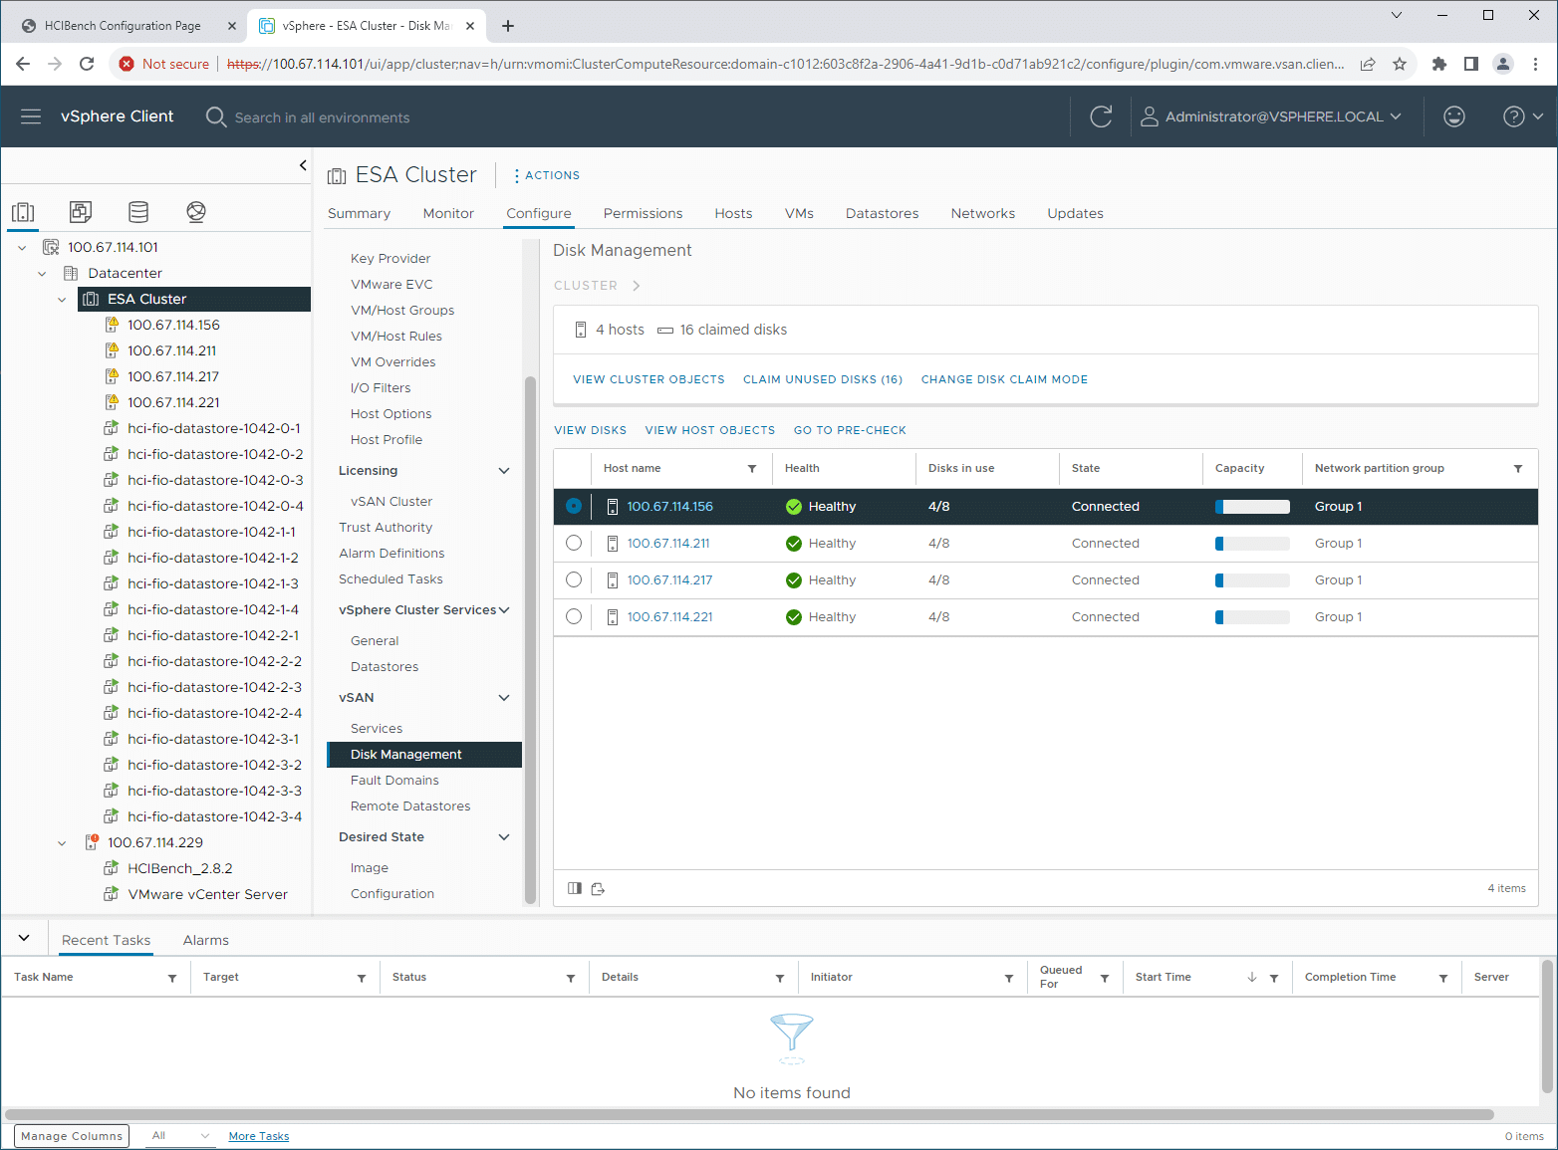The height and width of the screenshot is (1150, 1558).
Task: Open the help question mark menu
Action: [1523, 116]
